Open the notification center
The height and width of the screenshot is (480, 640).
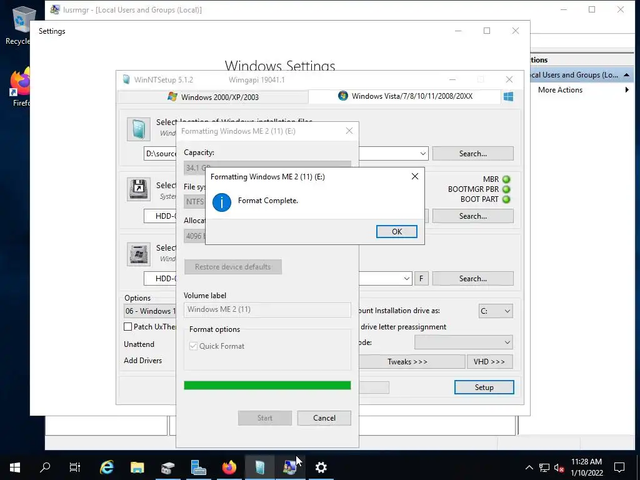coord(619,467)
